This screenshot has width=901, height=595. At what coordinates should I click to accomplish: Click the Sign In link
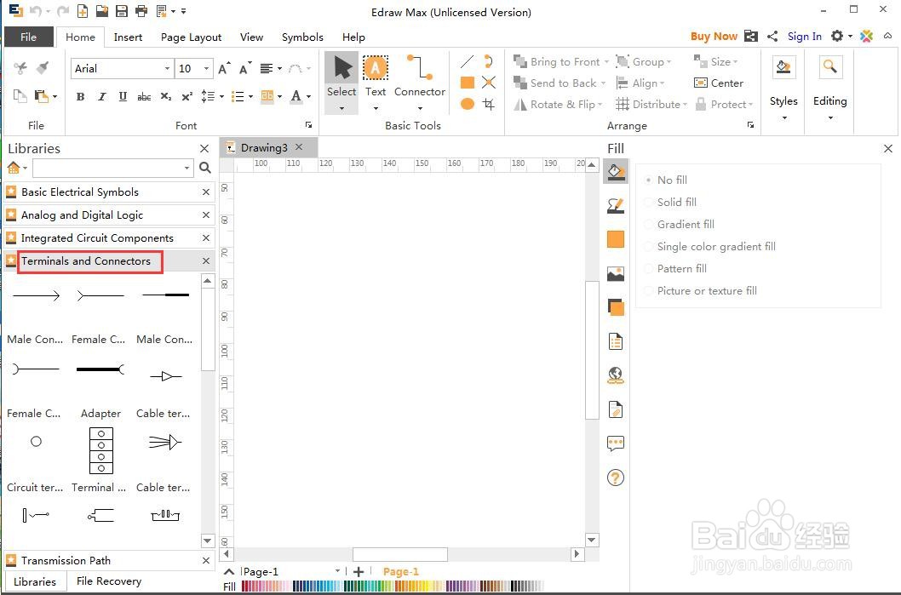(804, 37)
